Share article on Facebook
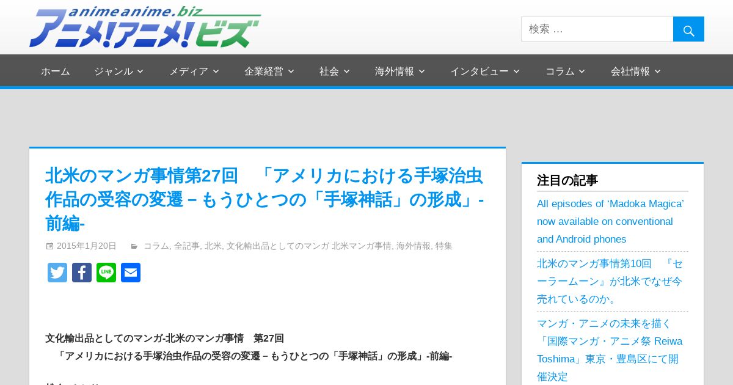The image size is (733, 385). [82, 273]
